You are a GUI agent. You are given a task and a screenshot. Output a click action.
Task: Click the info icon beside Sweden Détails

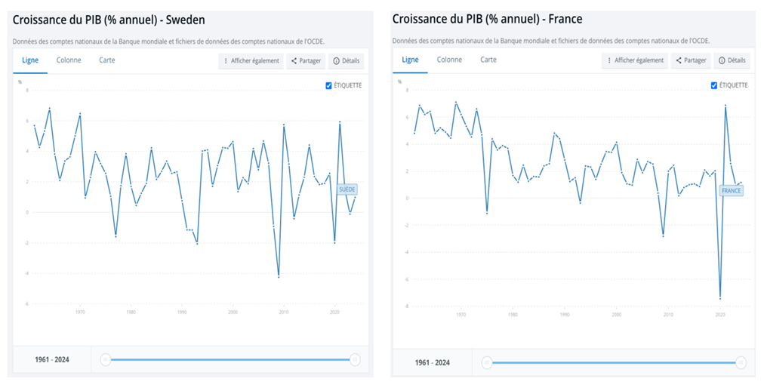[337, 61]
